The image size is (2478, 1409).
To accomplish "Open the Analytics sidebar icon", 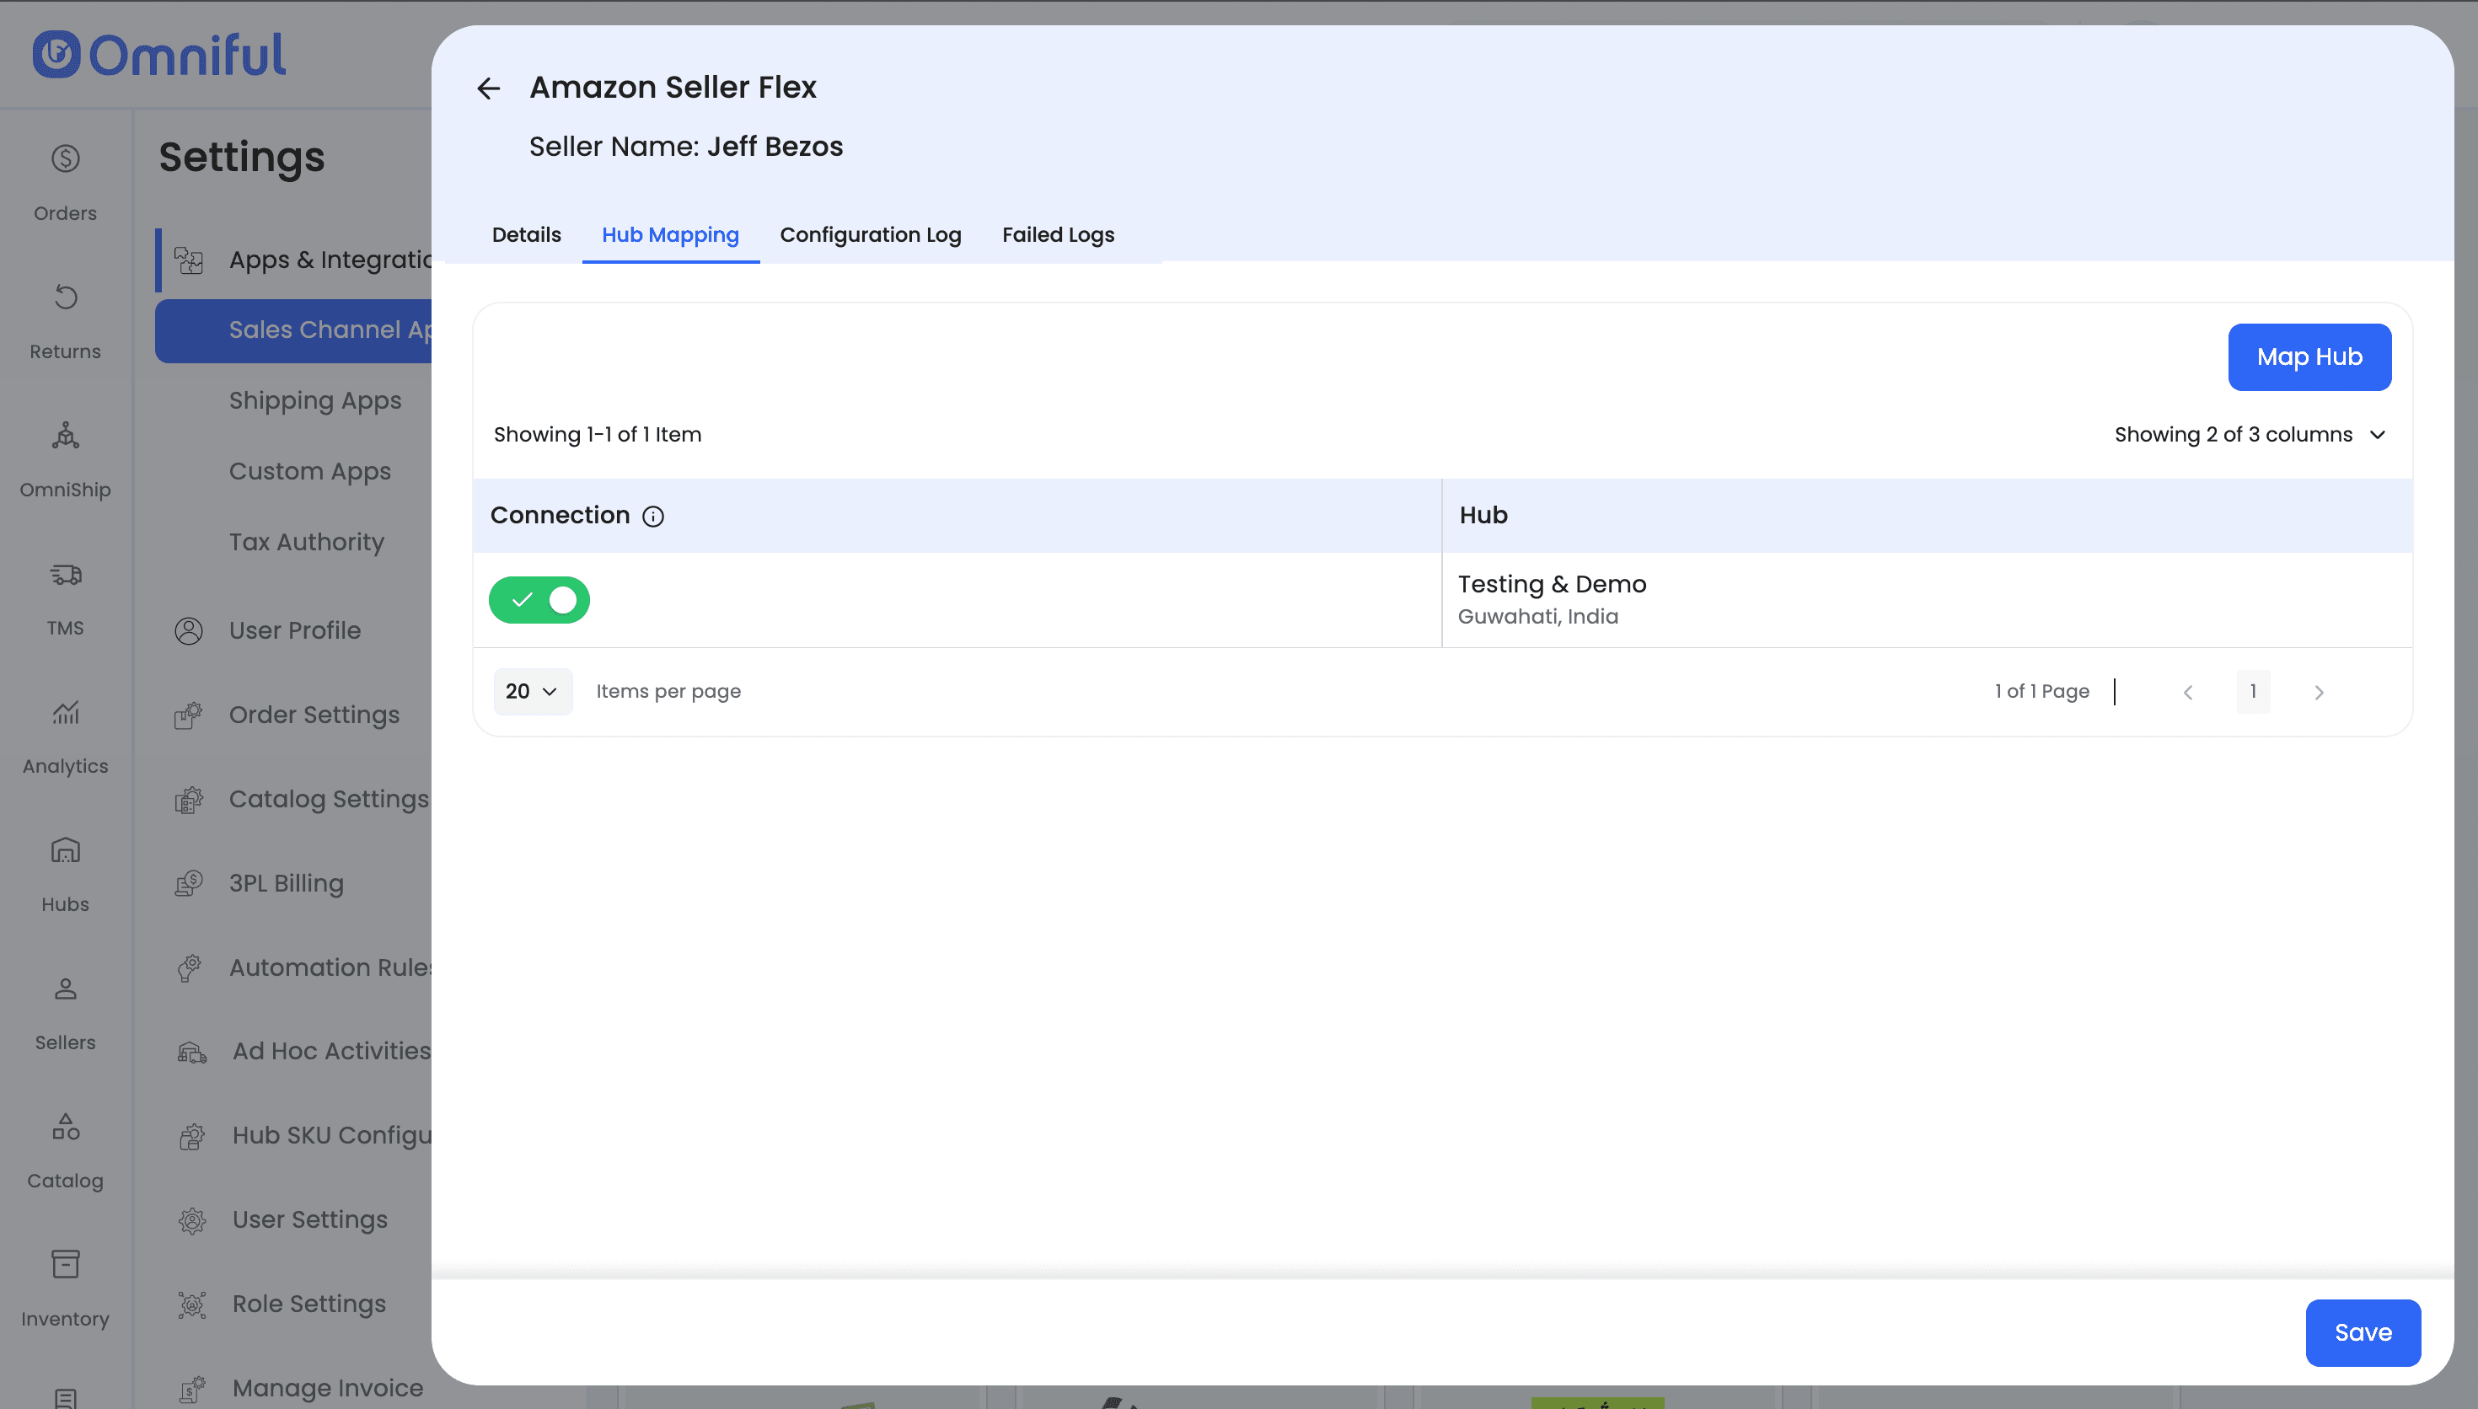I will coord(65,713).
